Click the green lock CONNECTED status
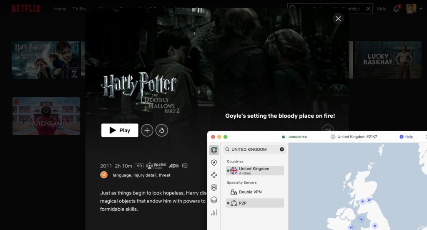 click(294, 137)
